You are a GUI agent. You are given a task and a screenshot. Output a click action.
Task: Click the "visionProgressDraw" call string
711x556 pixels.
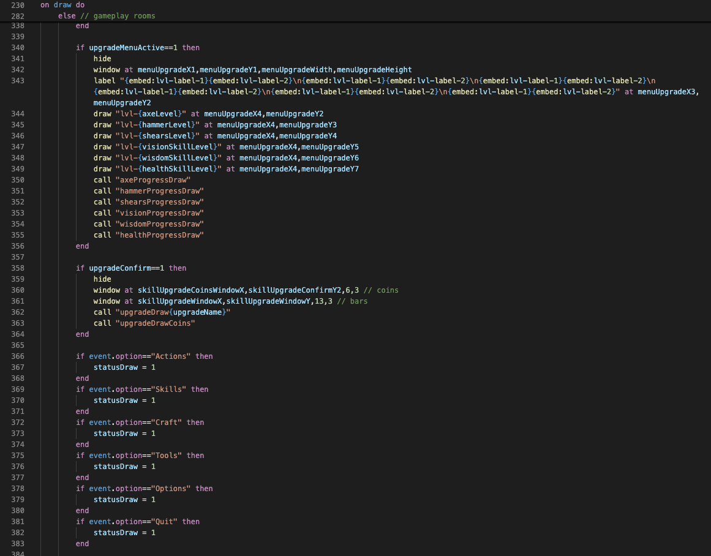(x=159, y=213)
